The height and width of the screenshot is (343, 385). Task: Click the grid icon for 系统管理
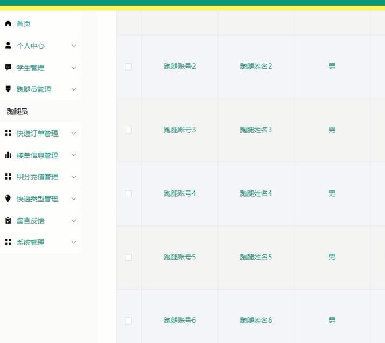point(8,242)
